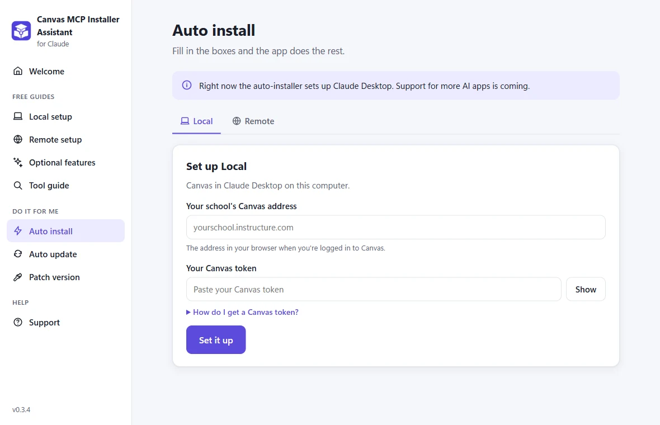This screenshot has width=660, height=425.
Task: Switch to the Local tab
Action: pyautogui.click(x=196, y=121)
